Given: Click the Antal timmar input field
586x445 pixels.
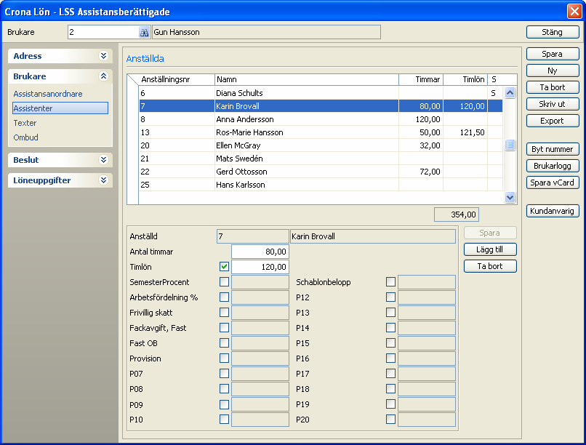Looking at the screenshot, I should pos(260,252).
